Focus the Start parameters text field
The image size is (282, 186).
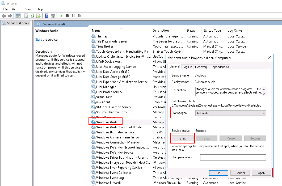tap(233, 157)
